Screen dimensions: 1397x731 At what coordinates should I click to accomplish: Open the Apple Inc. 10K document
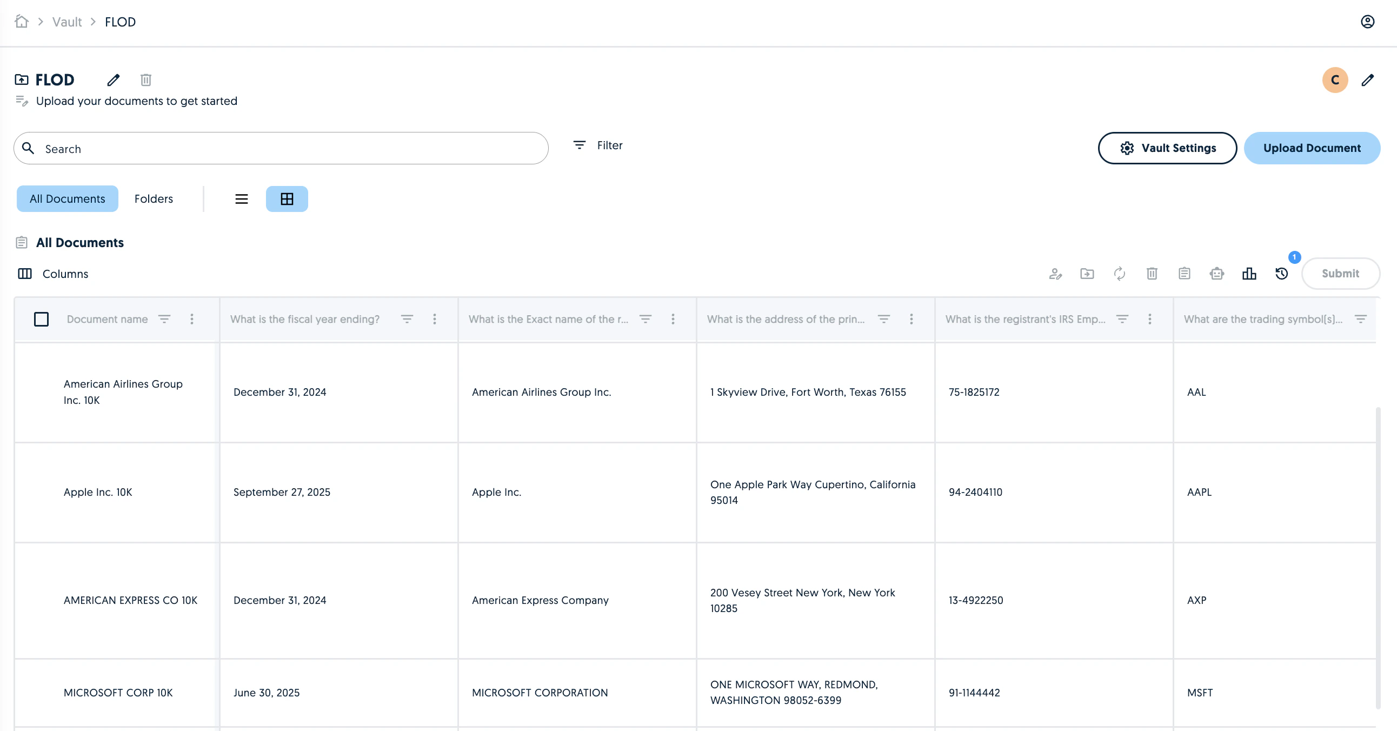point(98,493)
